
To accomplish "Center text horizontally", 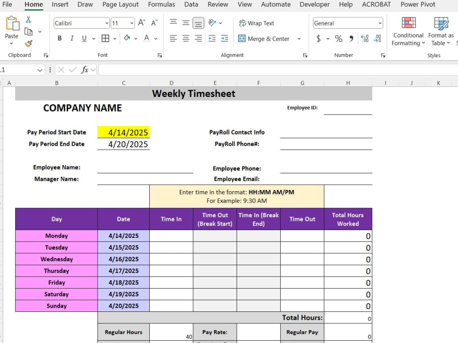I will (x=186, y=38).
